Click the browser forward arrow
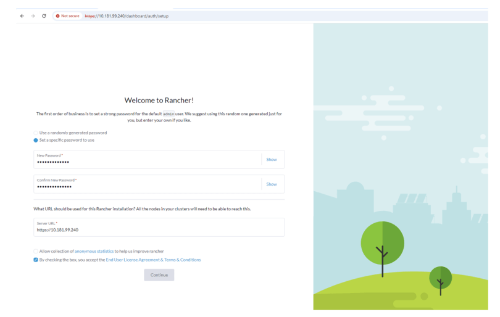The height and width of the screenshot is (317, 500). (33, 16)
